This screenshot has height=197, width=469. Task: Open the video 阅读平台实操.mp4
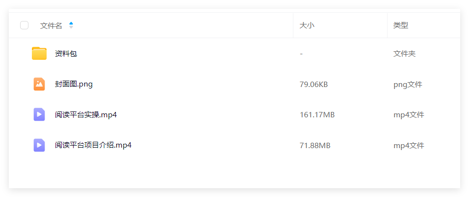tap(85, 115)
